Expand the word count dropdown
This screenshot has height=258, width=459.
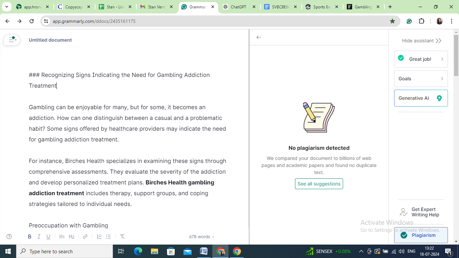(x=202, y=236)
